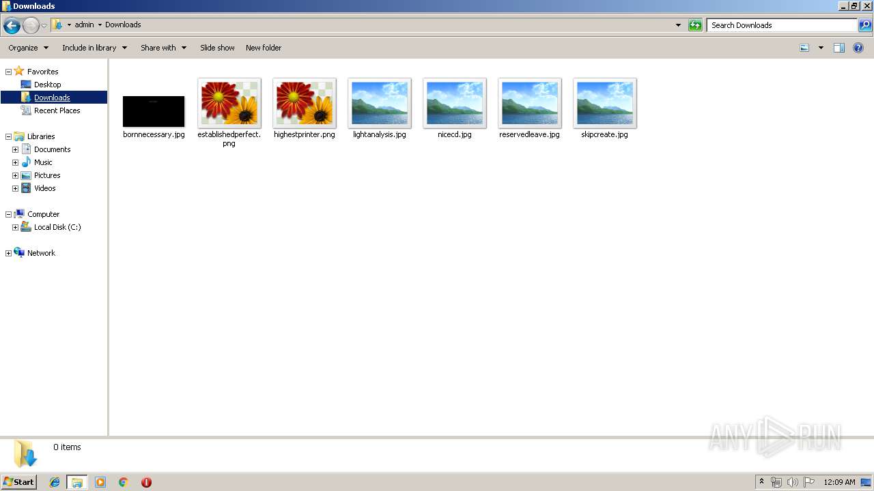The image size is (874, 491).
Task: Show hidden system tray icons
Action: click(x=761, y=482)
